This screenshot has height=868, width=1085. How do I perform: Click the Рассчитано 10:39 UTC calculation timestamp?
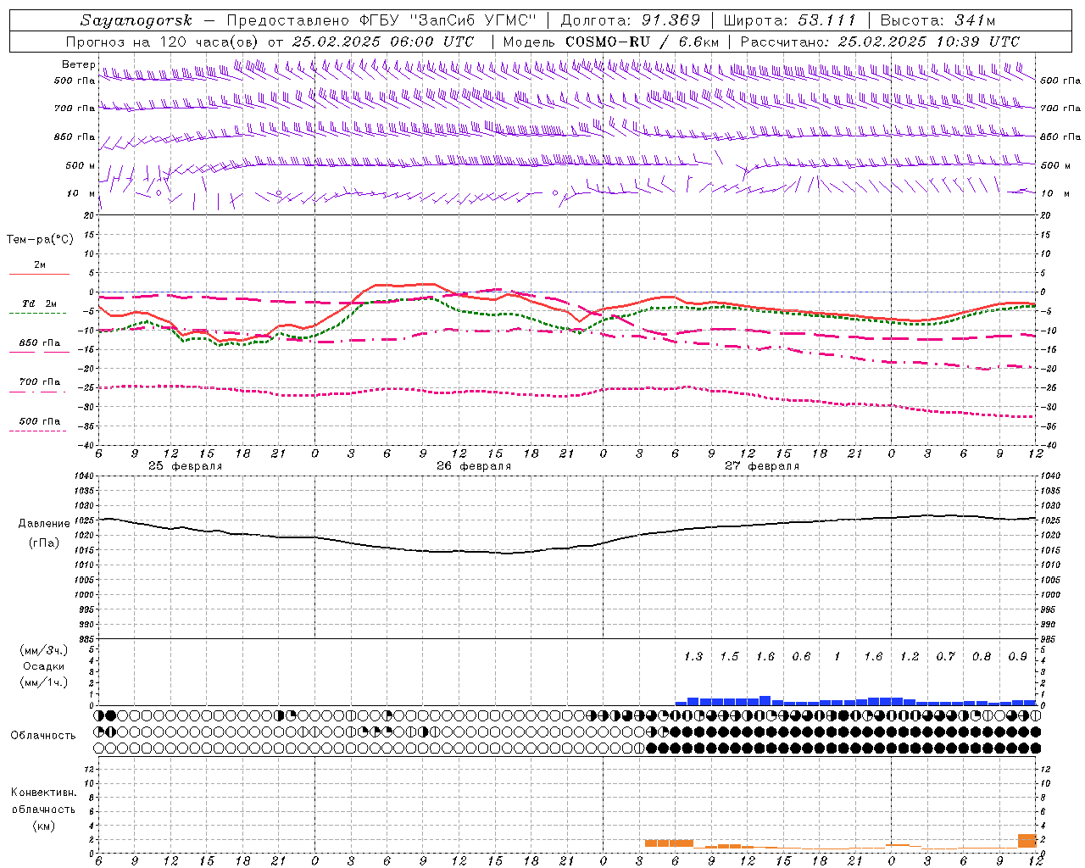click(x=880, y=42)
